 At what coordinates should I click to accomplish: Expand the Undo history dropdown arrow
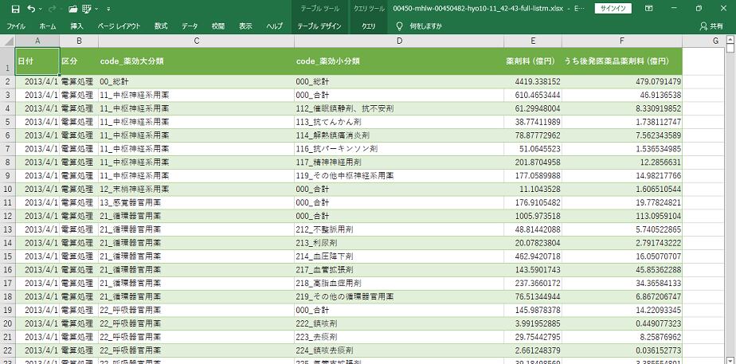(x=41, y=9)
